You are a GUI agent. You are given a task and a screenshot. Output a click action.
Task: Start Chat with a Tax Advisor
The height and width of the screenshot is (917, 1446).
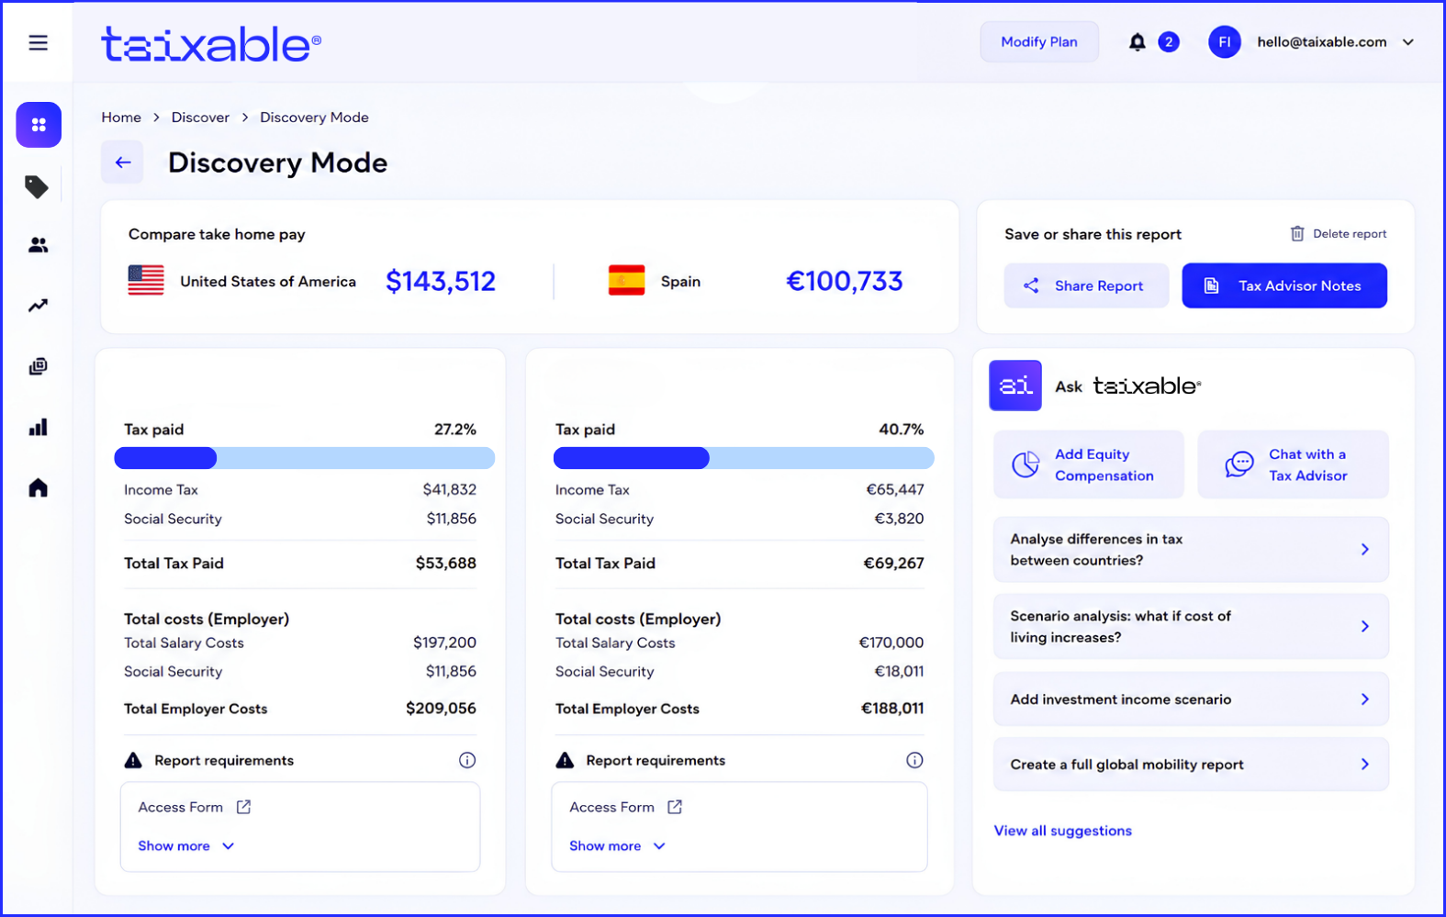point(1294,464)
